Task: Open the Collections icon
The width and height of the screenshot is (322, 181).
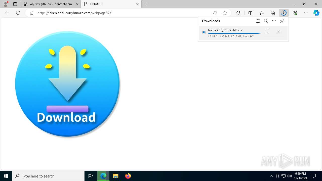Action: [273, 13]
